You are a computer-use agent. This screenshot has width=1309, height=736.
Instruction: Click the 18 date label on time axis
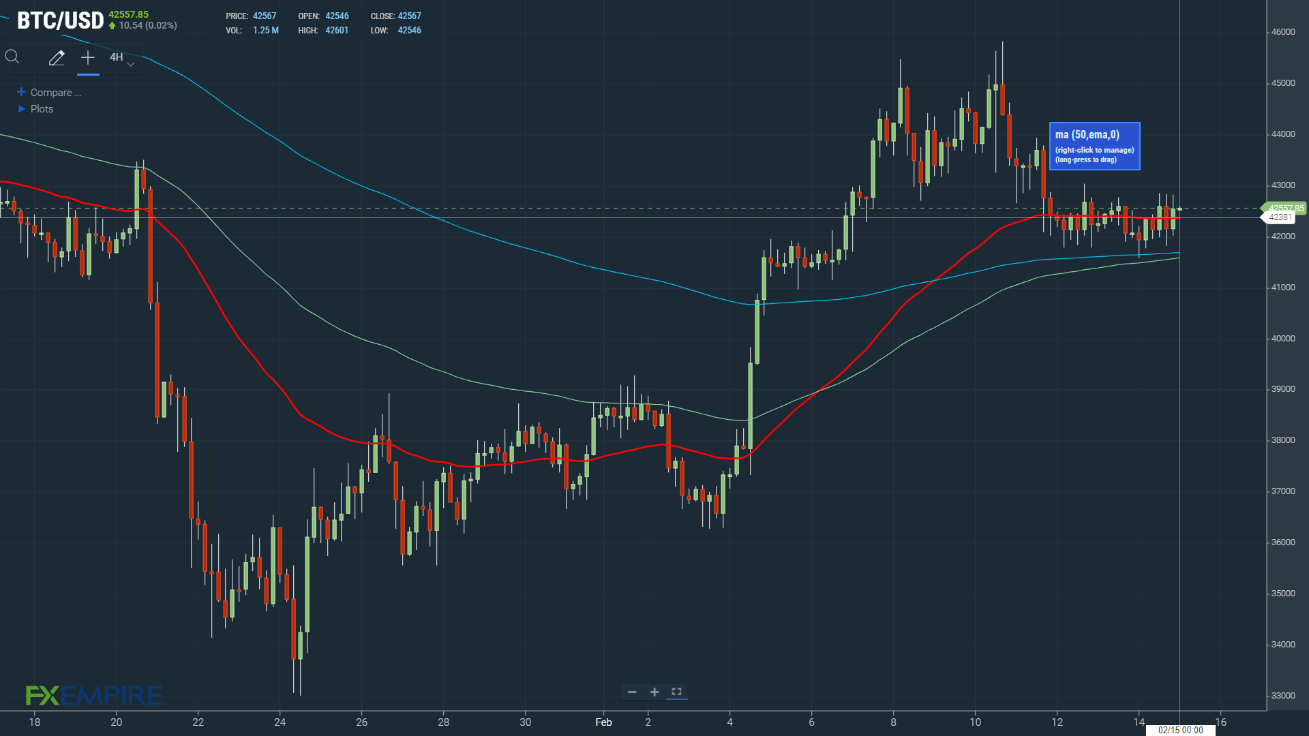[x=35, y=722]
